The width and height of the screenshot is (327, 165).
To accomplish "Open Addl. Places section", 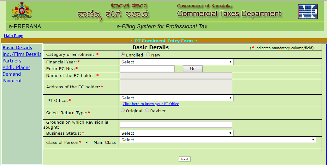I will point(16,68).
